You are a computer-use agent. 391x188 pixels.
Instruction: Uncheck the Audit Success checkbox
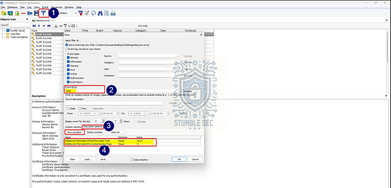coord(68,78)
